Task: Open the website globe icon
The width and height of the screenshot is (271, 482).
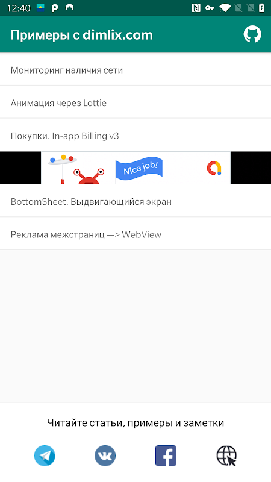Action: (227, 455)
